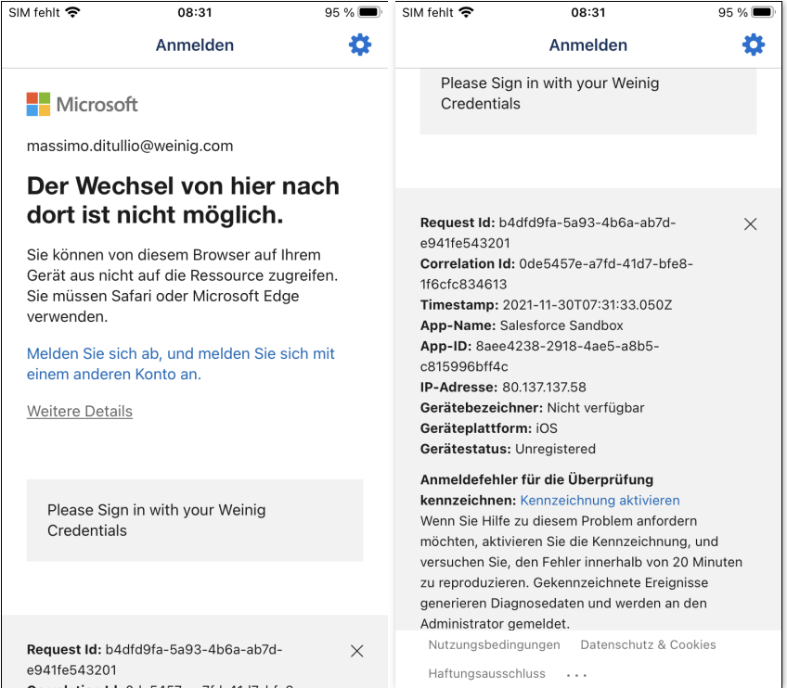
Task: Select Request Id value on right screen
Action: 548,233
